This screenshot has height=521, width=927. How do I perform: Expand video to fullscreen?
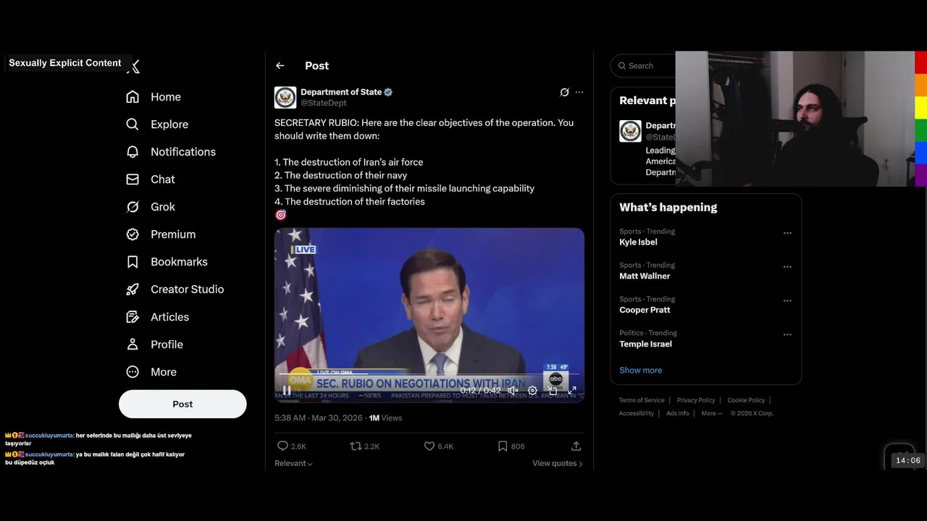click(572, 391)
